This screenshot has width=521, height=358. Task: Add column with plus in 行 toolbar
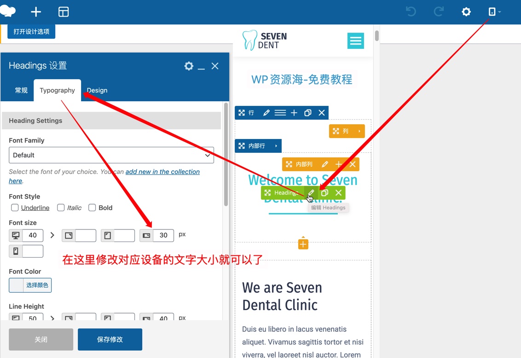click(x=294, y=113)
